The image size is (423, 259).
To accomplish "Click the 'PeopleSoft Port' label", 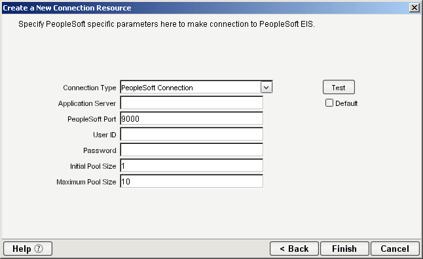I will click(92, 119).
